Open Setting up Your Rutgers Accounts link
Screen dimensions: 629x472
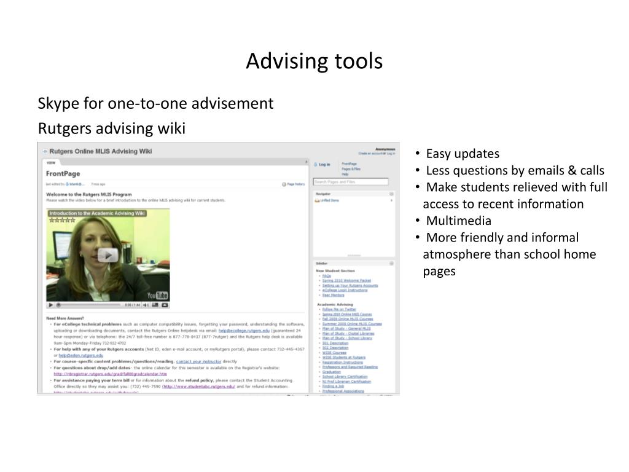coord(350,285)
